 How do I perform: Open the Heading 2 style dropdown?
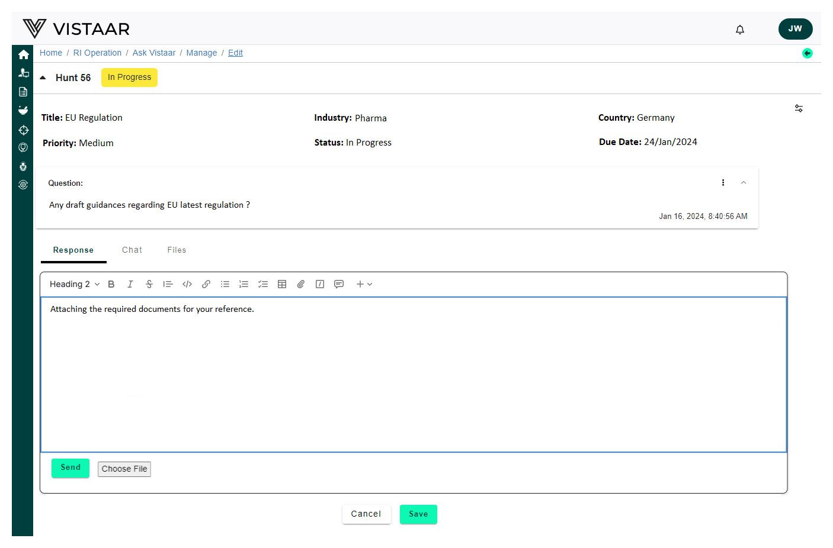pyautogui.click(x=75, y=284)
